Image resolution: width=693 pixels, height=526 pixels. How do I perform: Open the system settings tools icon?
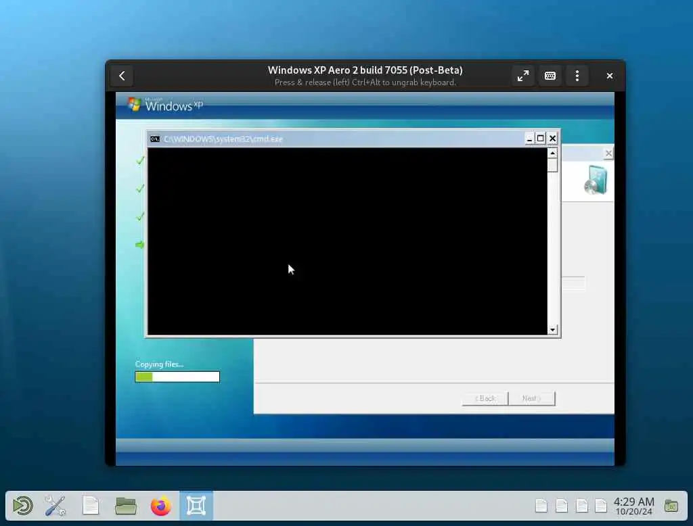(55, 506)
